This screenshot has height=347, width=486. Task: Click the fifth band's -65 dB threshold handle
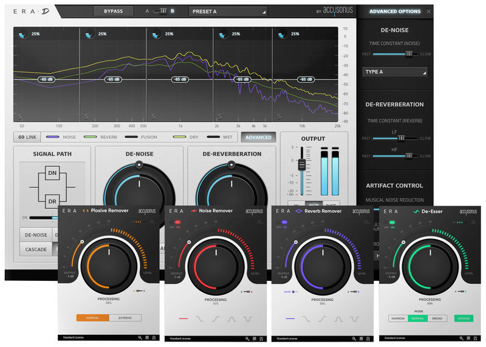click(306, 79)
